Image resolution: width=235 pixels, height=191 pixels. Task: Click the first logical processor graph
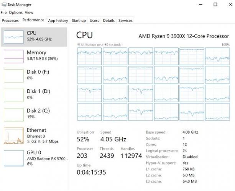point(89,56)
